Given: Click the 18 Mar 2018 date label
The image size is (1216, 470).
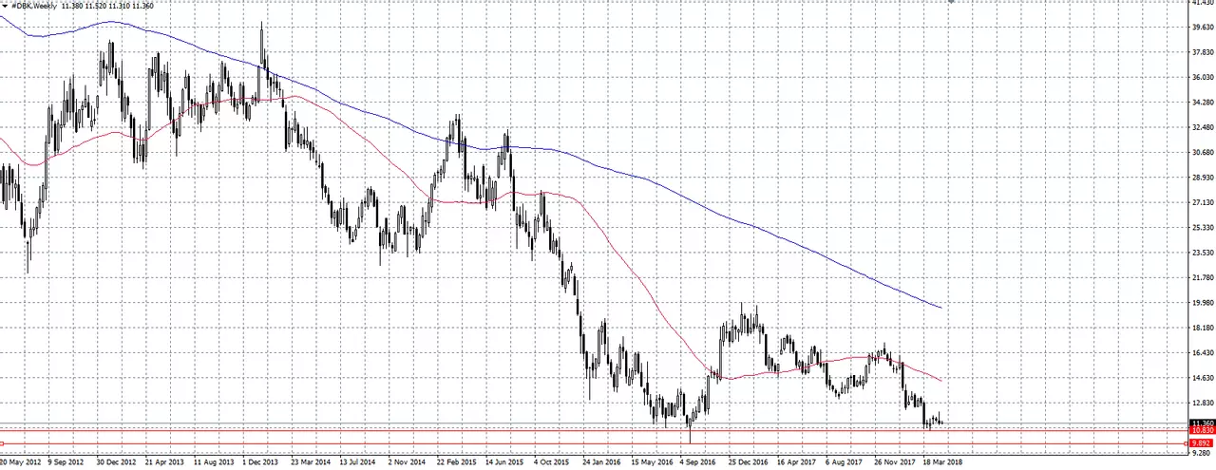Looking at the screenshot, I should 940,463.
